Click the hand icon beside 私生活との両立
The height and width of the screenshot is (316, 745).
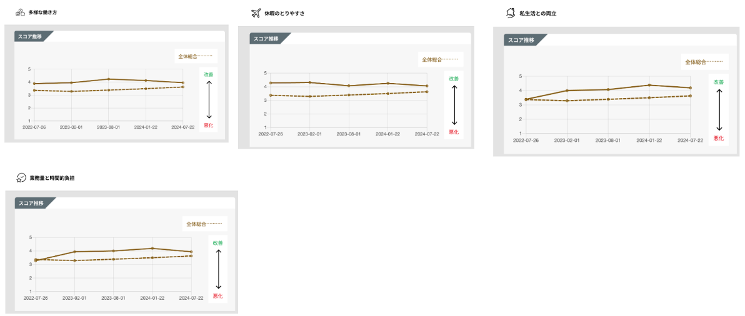tap(511, 13)
